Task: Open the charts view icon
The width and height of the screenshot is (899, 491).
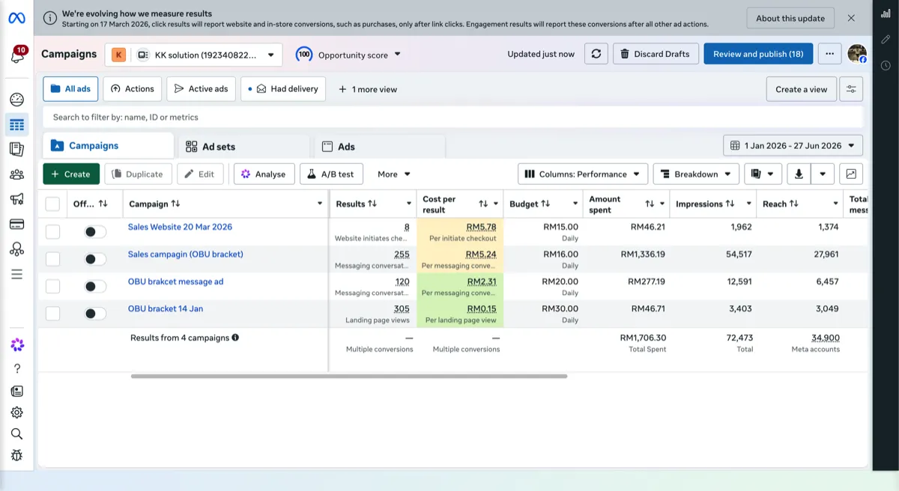Action: (851, 174)
